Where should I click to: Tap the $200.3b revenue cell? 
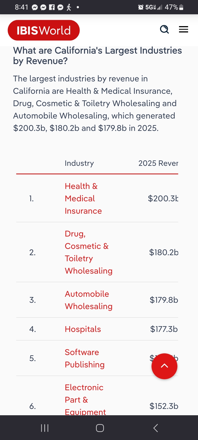pyautogui.click(x=163, y=199)
